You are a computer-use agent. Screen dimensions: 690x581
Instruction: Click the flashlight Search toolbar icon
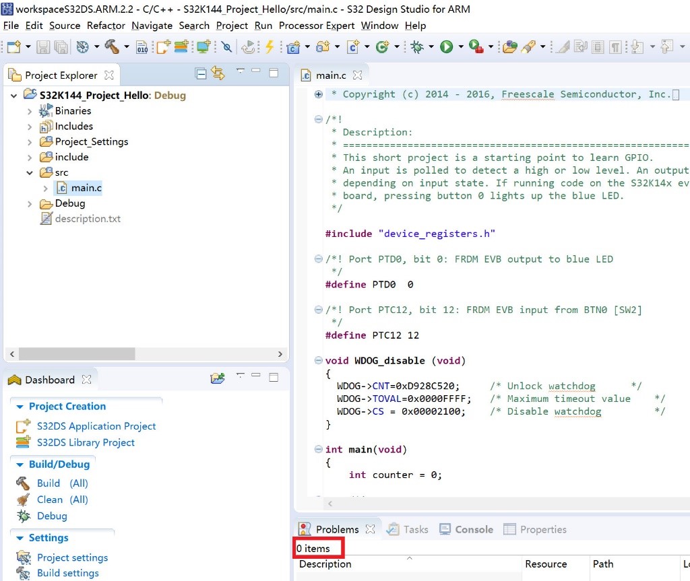point(528,46)
